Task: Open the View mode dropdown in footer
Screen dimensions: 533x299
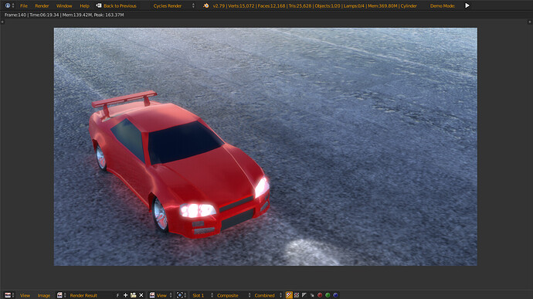Action: (x=161, y=295)
